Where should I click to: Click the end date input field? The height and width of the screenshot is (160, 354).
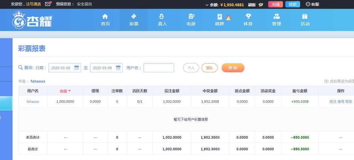pos(106,68)
